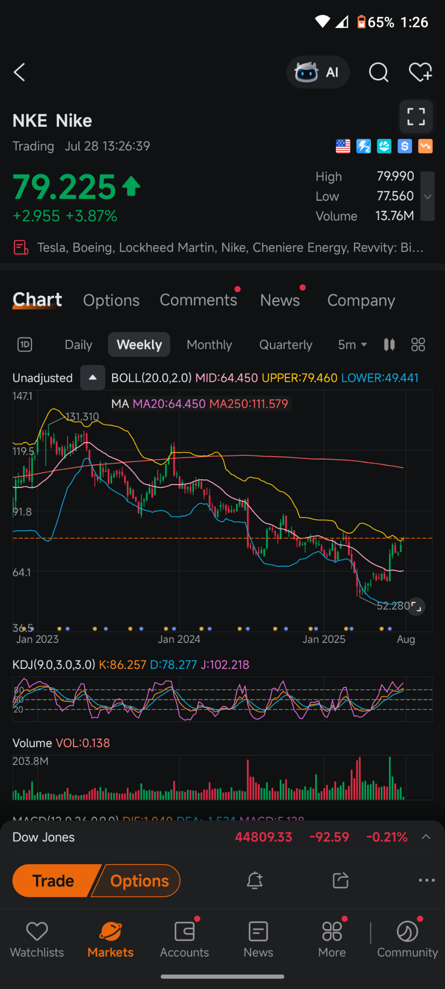Tap the blue lightning badge icon
Screen dimensions: 445x989
(363, 146)
